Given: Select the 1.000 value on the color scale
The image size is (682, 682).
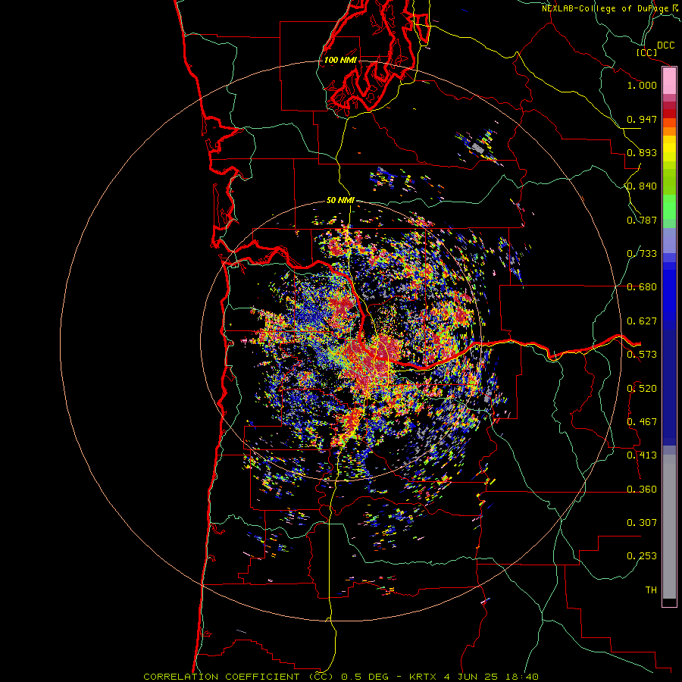Looking at the screenshot, I should point(642,85).
